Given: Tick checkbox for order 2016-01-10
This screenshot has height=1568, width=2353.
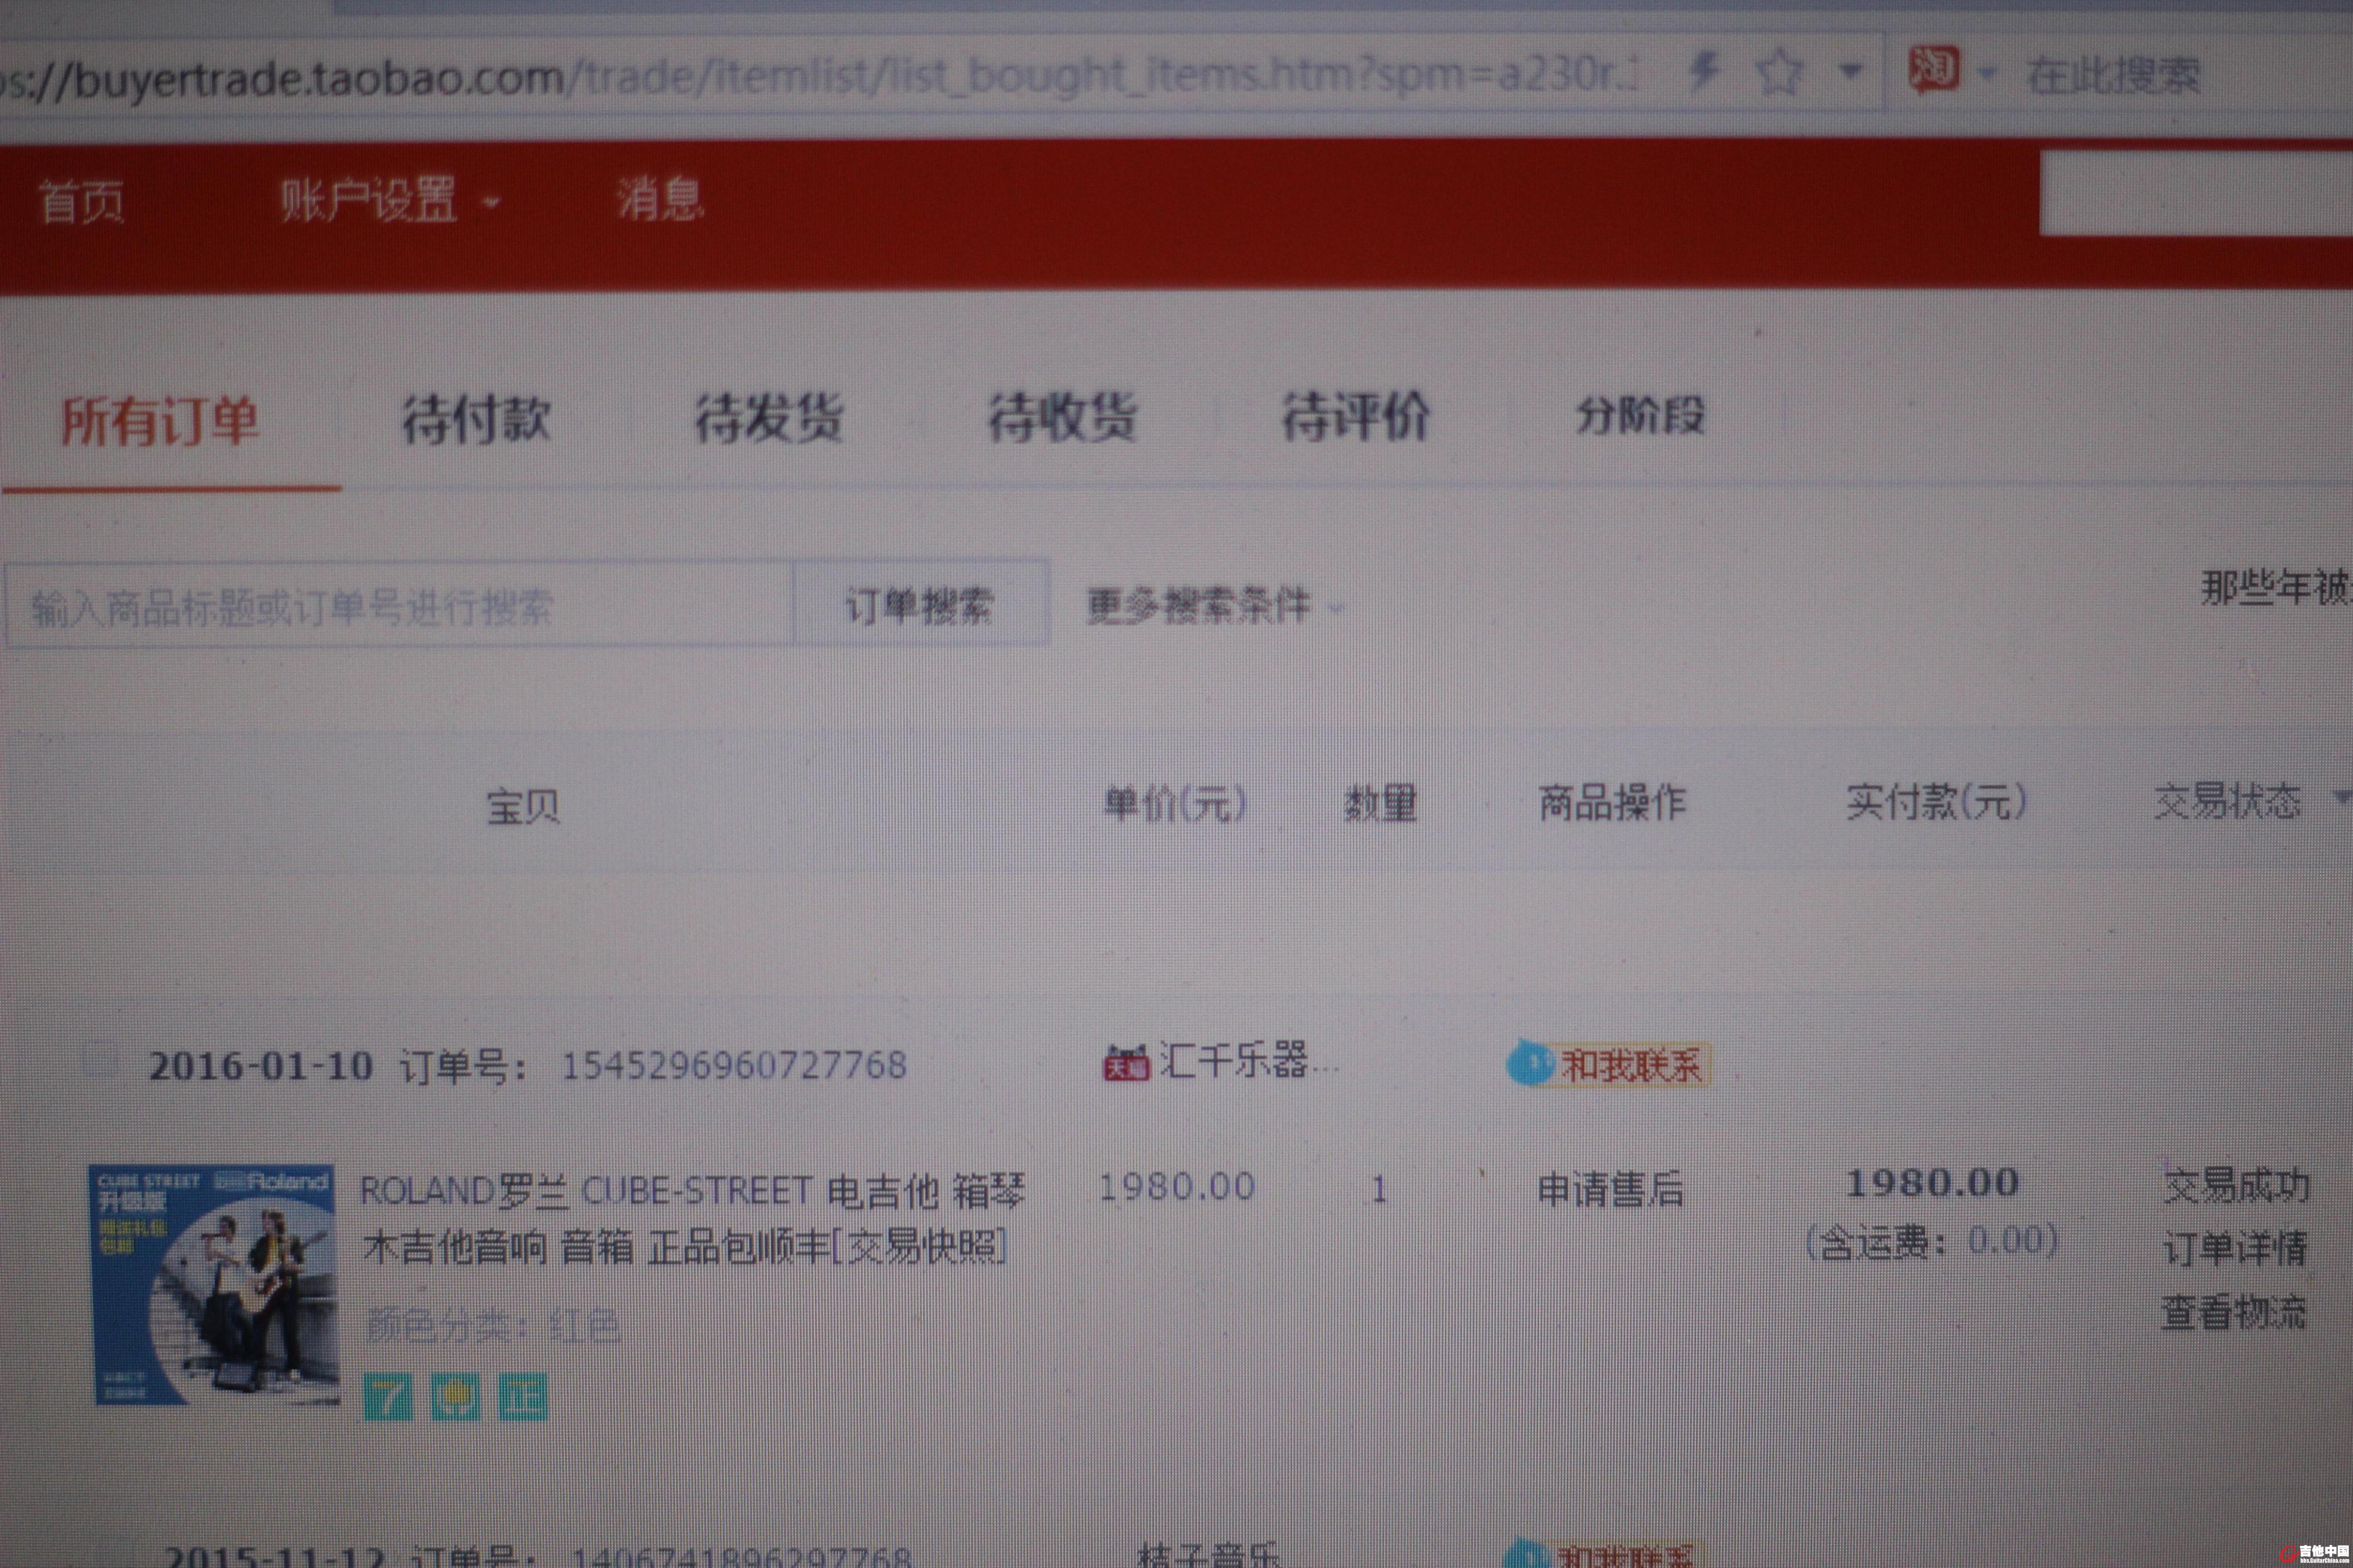Looking at the screenshot, I should click(x=101, y=1059).
